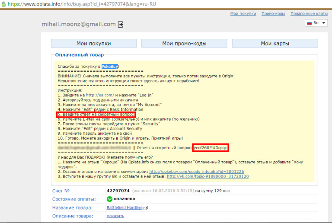Click the «Инструкция:» line
Screen dimensions: 332x223
(x=70, y=91)
